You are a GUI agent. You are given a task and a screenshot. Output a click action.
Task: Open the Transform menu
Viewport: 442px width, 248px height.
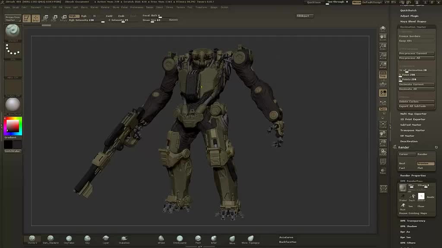[201, 7]
